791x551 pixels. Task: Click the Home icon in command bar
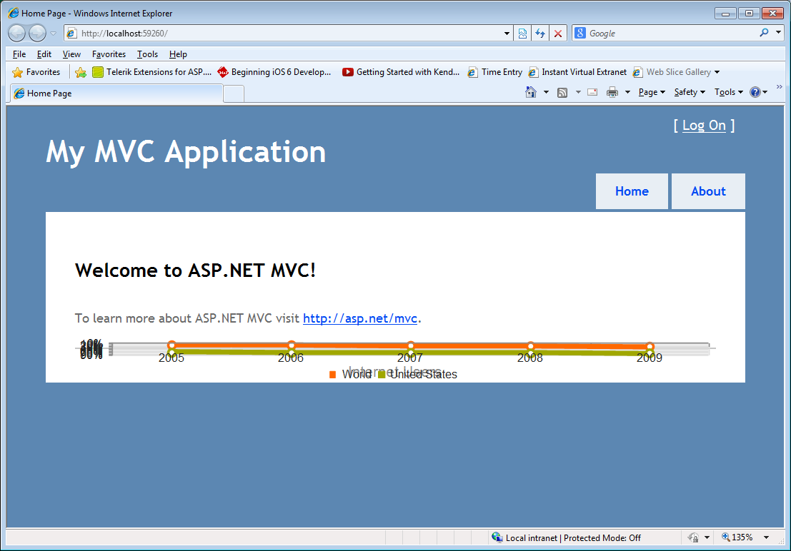531,92
